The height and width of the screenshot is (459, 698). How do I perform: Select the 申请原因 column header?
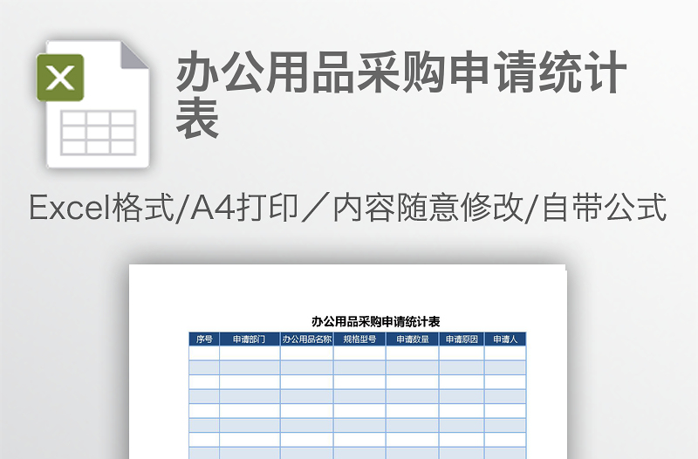(x=462, y=339)
